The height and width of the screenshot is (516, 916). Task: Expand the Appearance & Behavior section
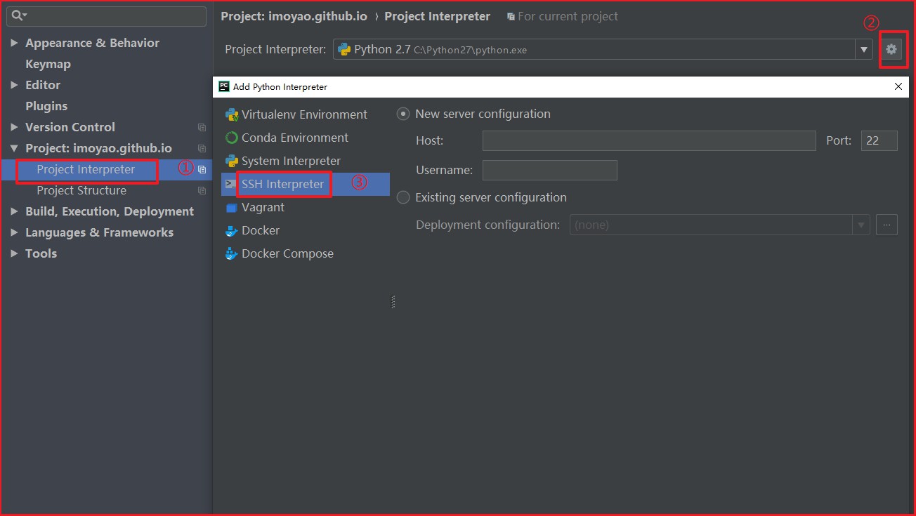tap(14, 43)
